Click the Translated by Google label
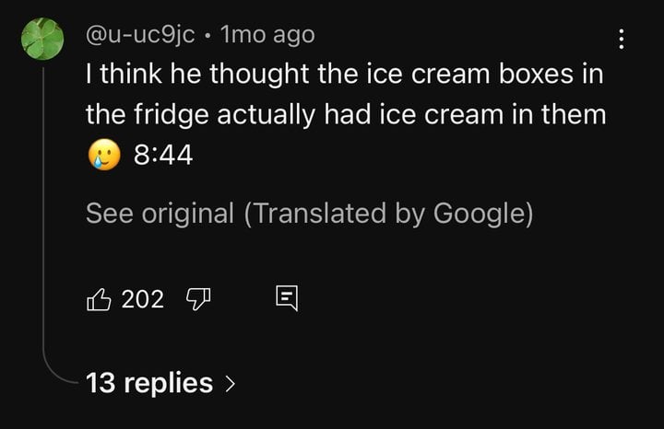This screenshot has width=664, height=429. (389, 214)
